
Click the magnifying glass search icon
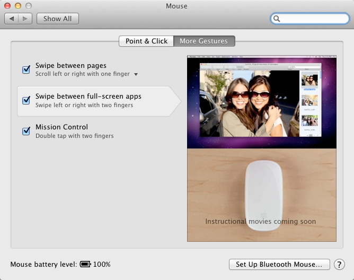pyautogui.click(x=277, y=19)
